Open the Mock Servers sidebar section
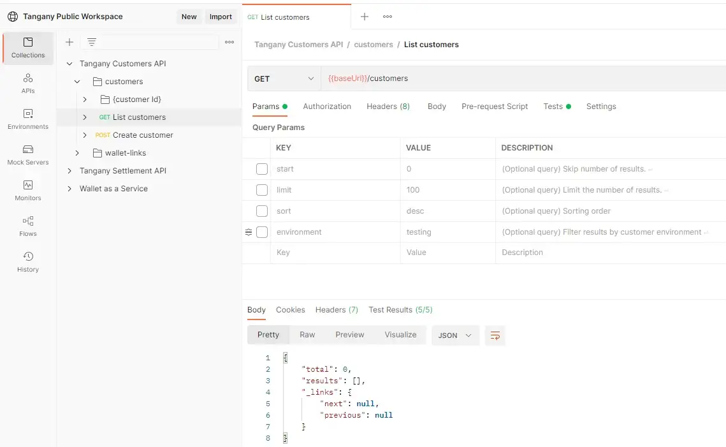Image resolution: width=726 pixels, height=447 pixels. (28, 155)
